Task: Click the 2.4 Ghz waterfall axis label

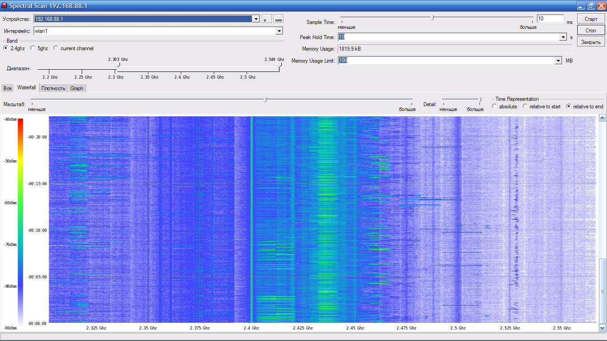Action: (x=251, y=328)
